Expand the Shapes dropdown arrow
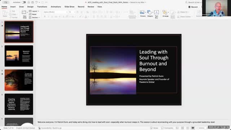 click(153, 12)
